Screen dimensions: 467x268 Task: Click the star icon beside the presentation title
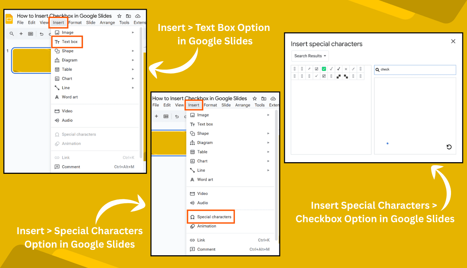point(119,16)
